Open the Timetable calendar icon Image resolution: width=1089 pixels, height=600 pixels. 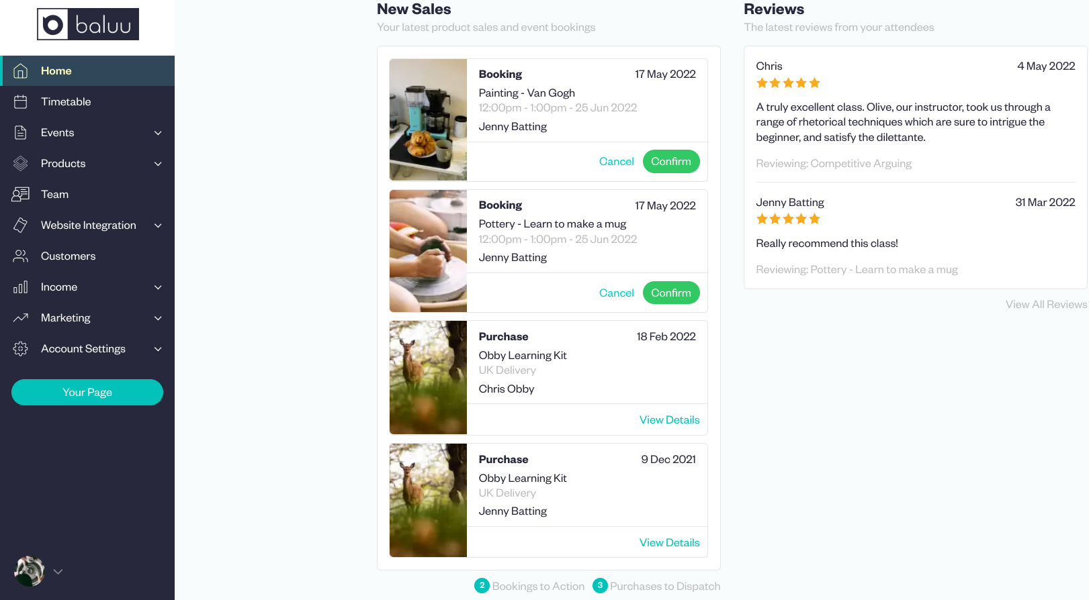click(x=21, y=101)
